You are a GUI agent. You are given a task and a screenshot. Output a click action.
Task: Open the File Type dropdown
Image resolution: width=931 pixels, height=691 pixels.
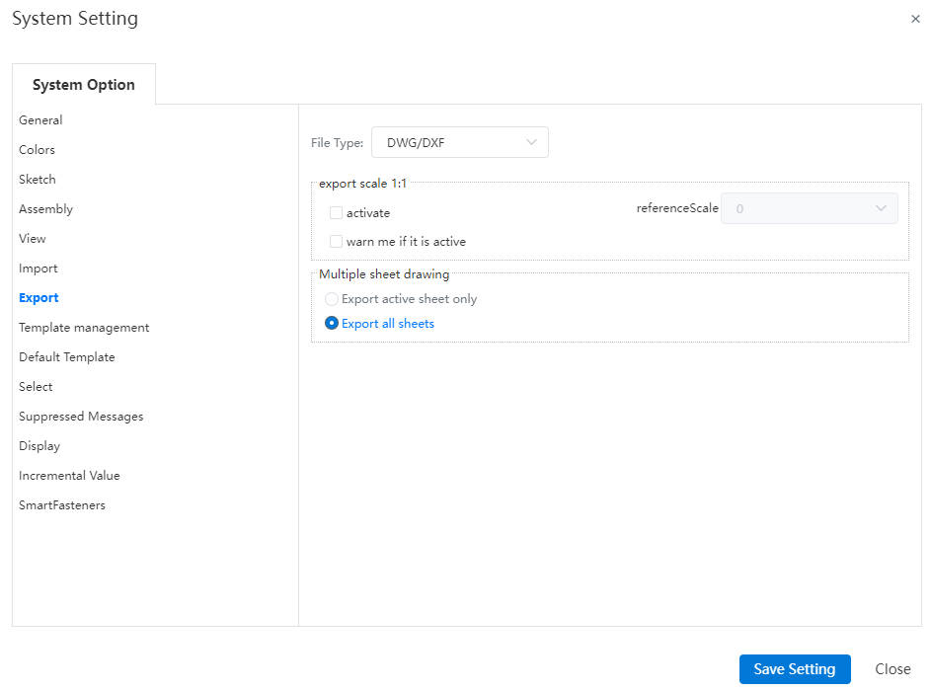click(459, 142)
